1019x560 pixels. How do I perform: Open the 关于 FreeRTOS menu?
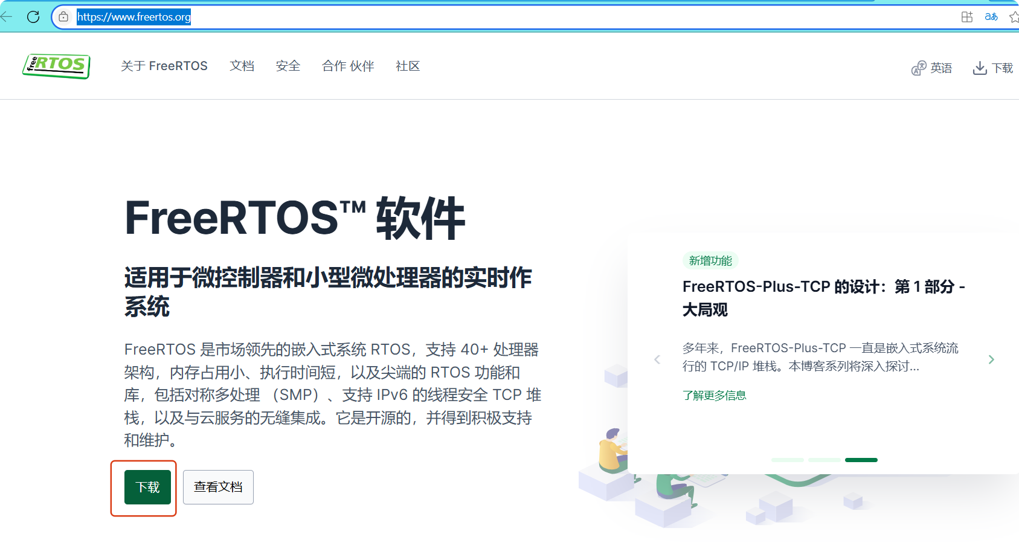coord(164,66)
